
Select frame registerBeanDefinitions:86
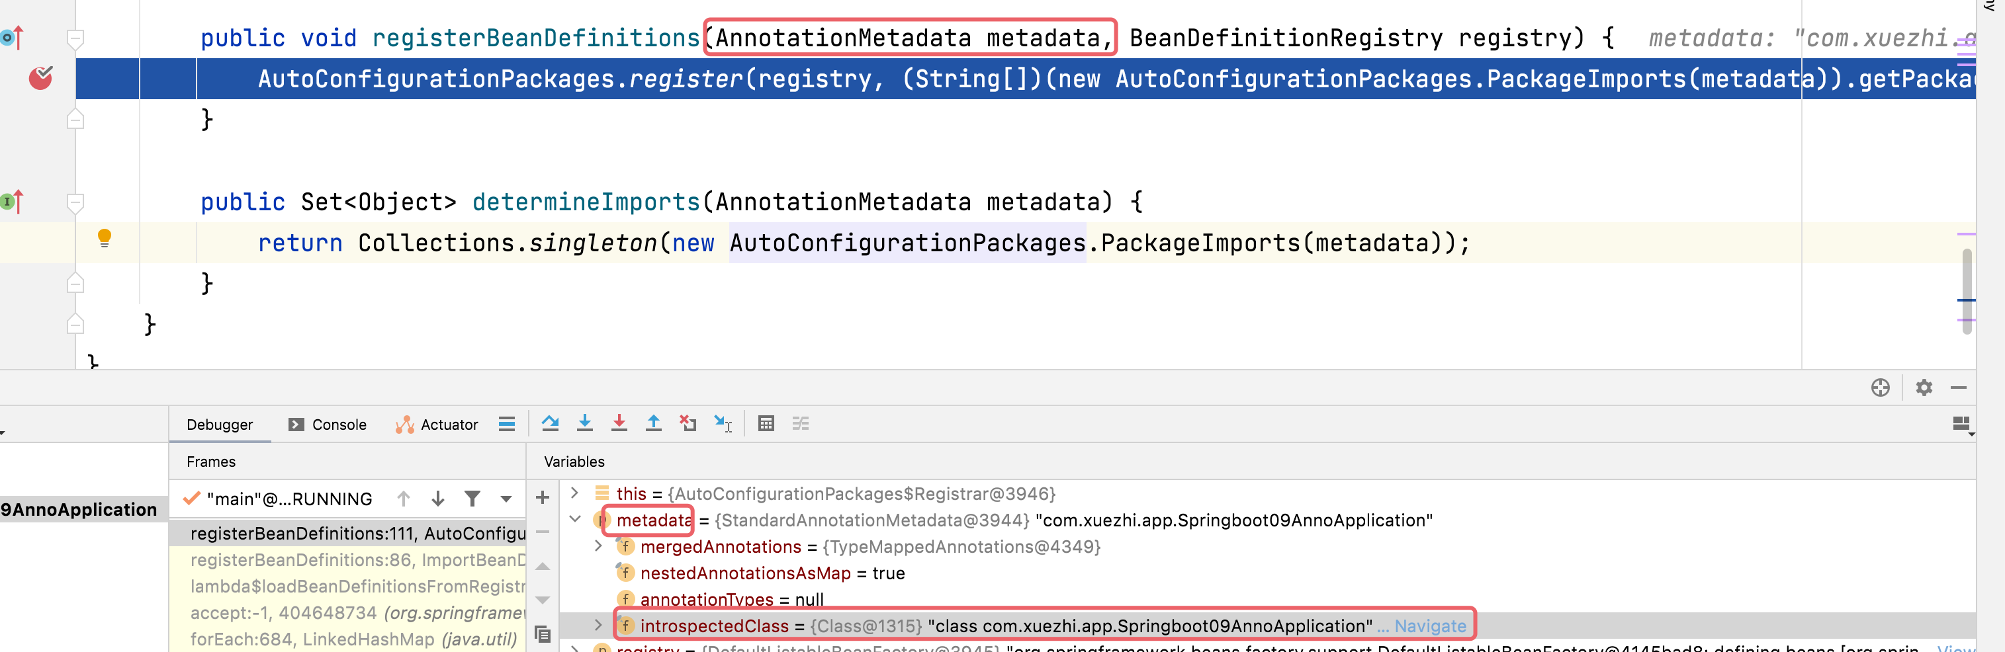(348, 559)
